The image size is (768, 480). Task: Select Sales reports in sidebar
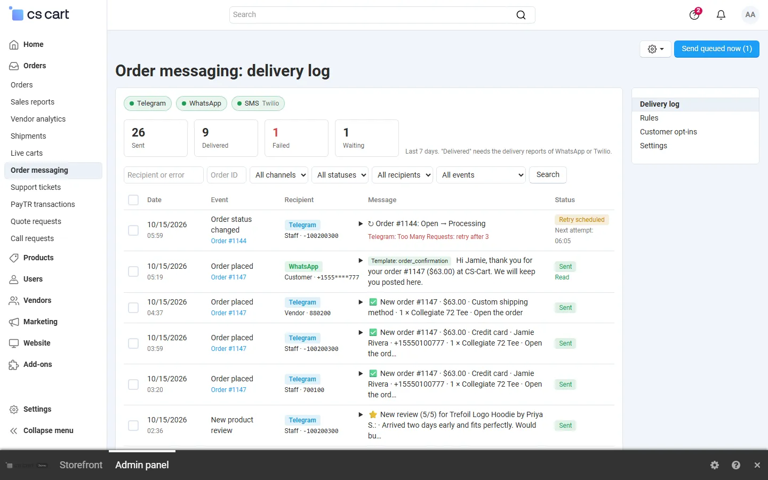pos(33,102)
